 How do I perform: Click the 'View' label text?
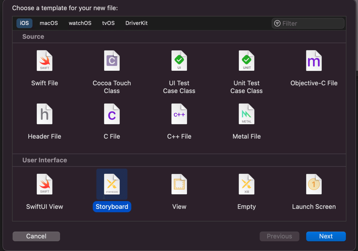coord(179,207)
